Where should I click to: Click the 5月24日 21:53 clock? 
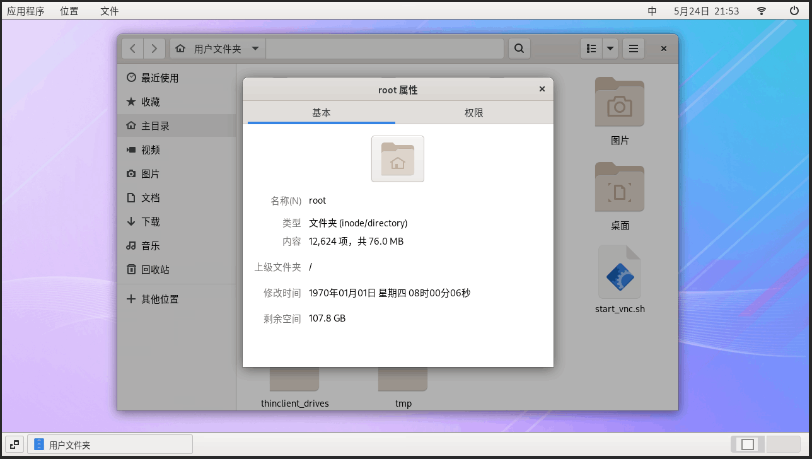(706, 11)
